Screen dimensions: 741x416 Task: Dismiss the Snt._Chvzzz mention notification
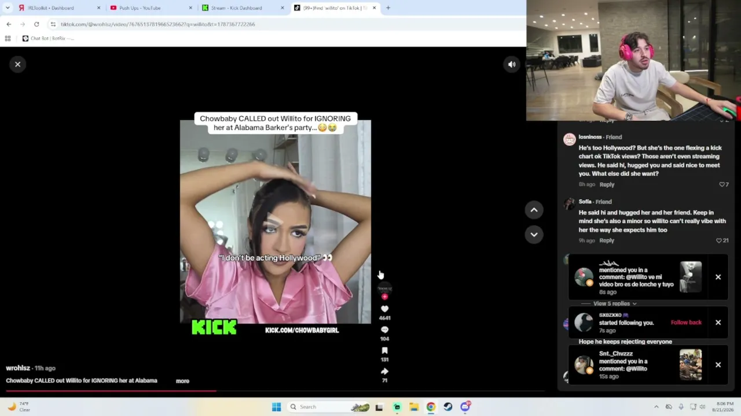pos(718,365)
